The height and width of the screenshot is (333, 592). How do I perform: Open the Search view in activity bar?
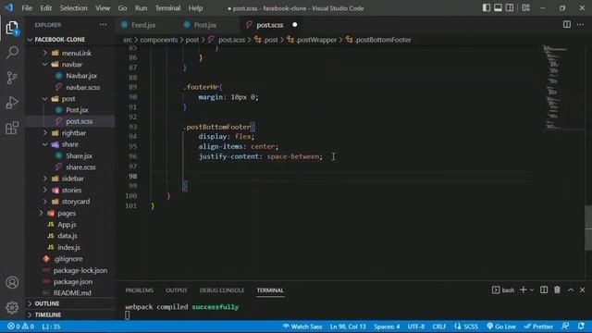click(12, 53)
